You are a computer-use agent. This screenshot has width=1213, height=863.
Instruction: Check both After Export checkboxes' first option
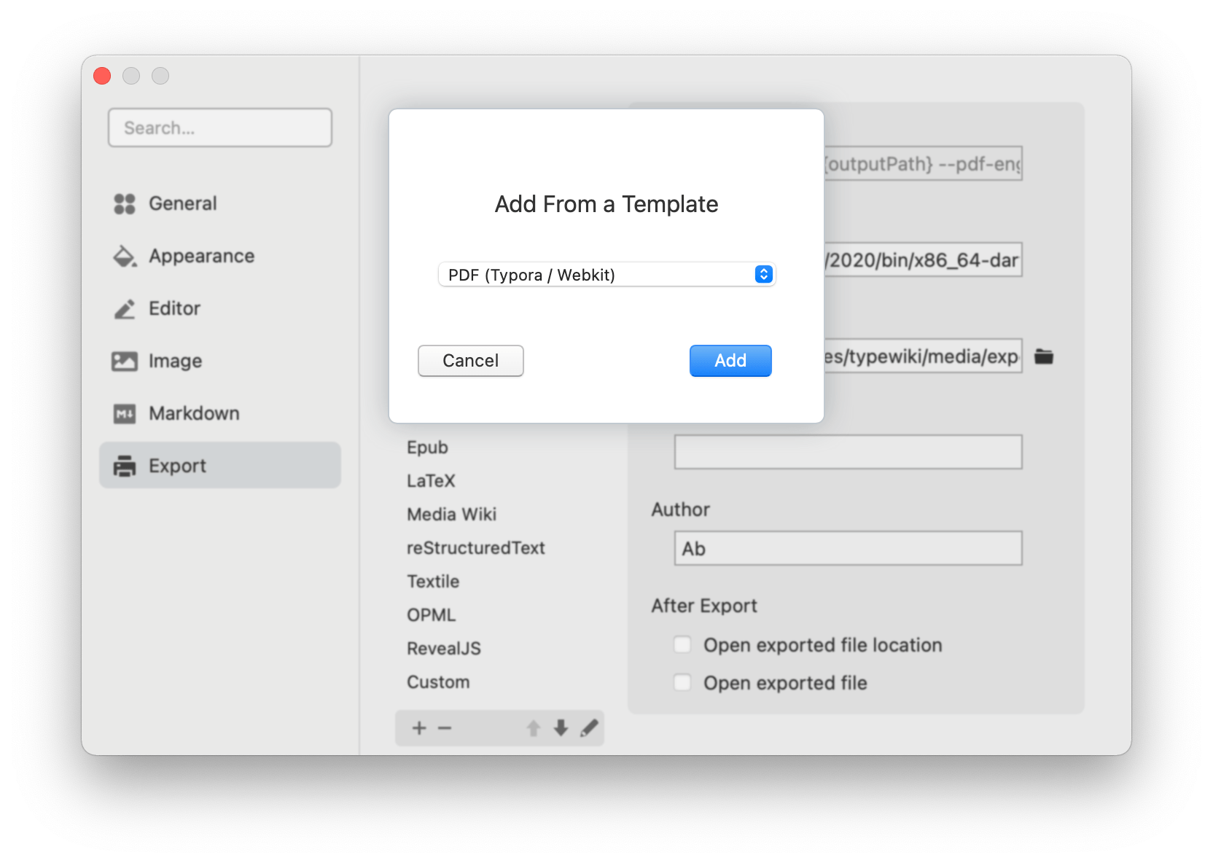pos(682,644)
